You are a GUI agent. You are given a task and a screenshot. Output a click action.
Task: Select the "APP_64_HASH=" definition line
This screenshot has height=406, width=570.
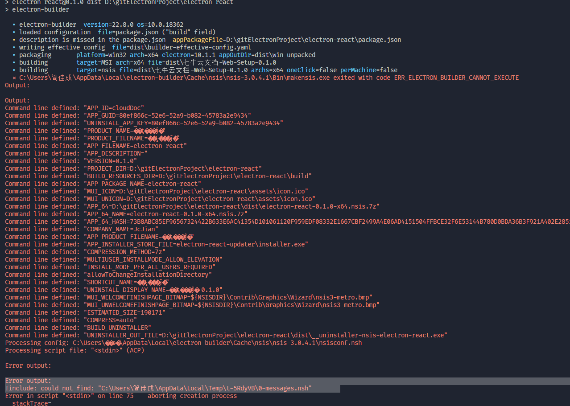click(287, 221)
